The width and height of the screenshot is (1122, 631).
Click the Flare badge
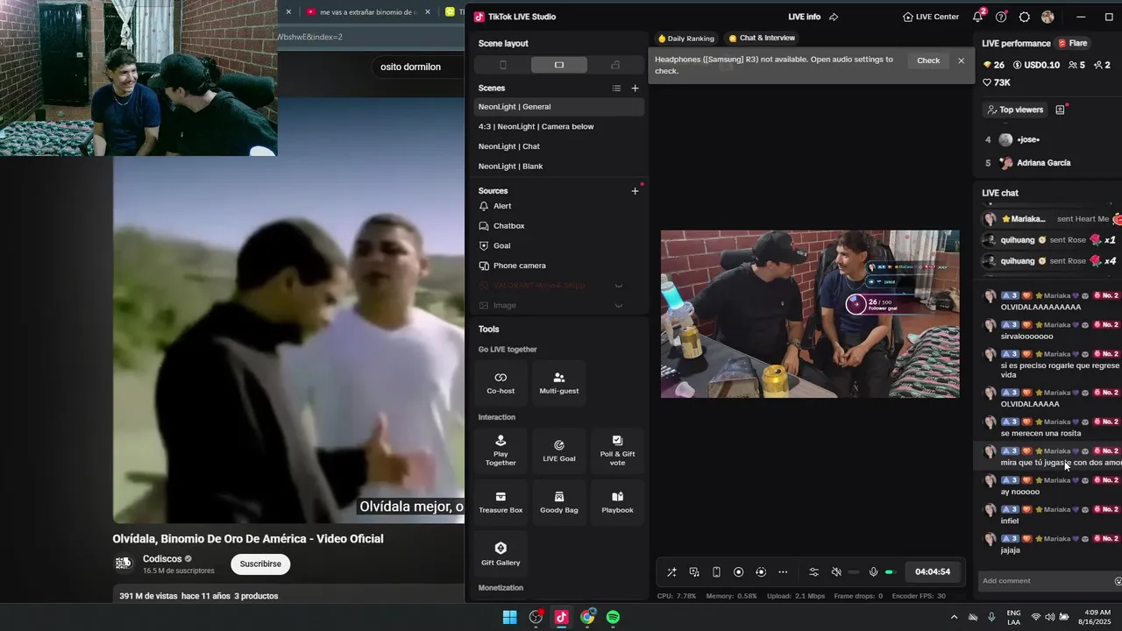[1073, 43]
